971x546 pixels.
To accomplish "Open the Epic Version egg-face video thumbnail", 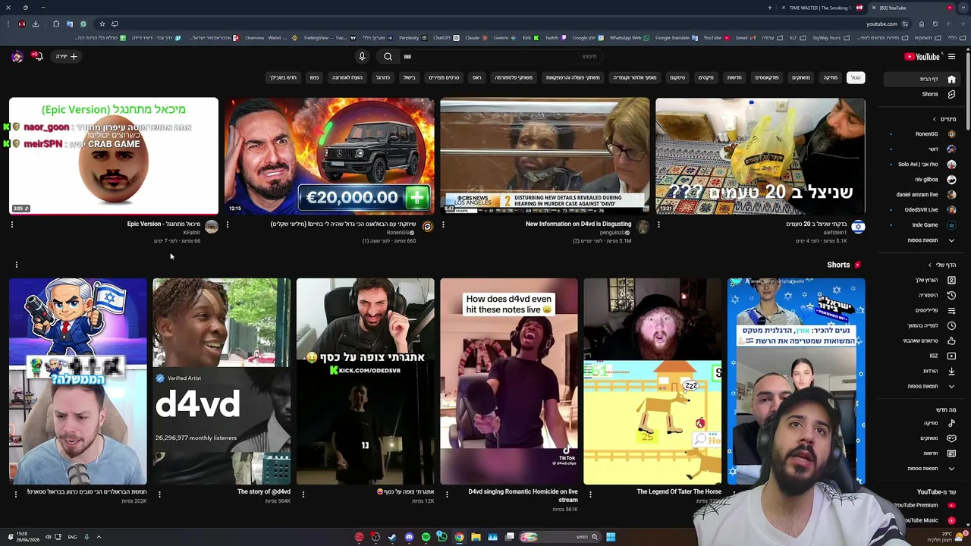I will (x=114, y=156).
